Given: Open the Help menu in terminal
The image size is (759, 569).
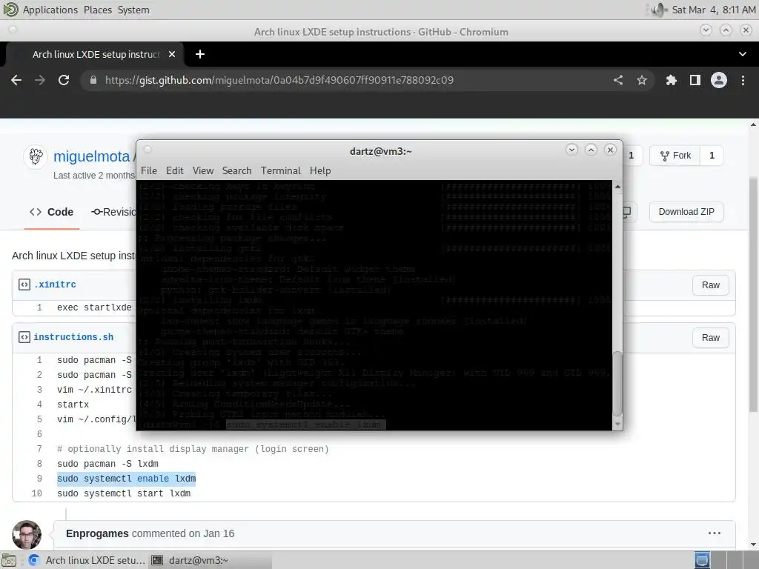Looking at the screenshot, I should click(x=320, y=171).
